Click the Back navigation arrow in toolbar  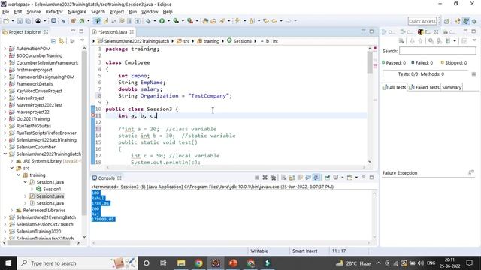[274, 21]
